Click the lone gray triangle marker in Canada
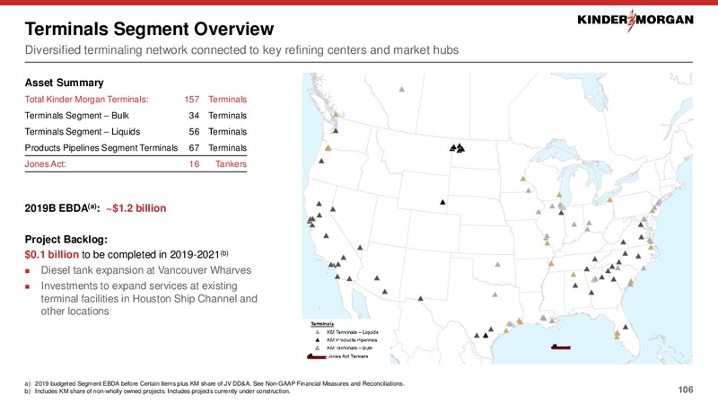This screenshot has width=718, height=404. pos(401,89)
